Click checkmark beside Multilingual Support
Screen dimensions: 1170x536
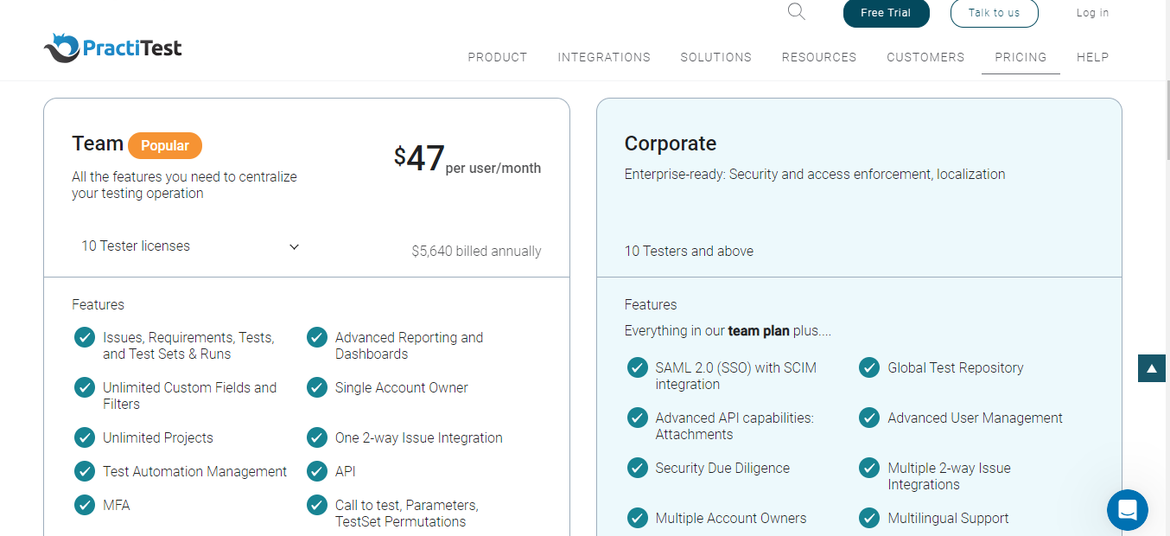[x=869, y=518]
